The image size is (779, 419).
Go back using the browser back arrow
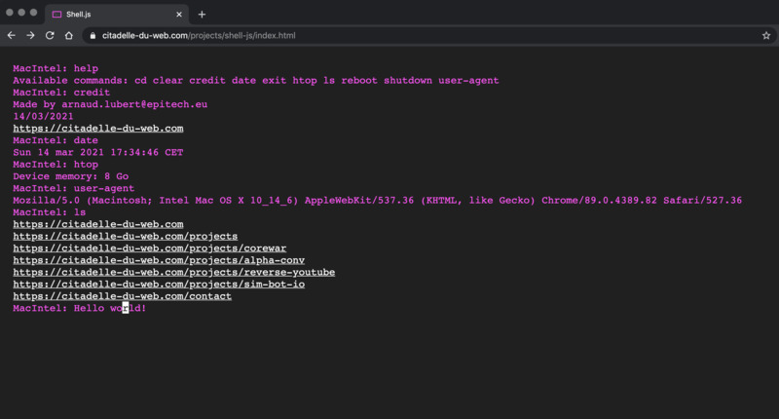pyautogui.click(x=12, y=35)
